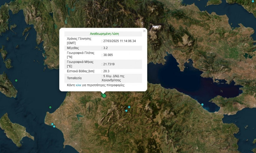
Task: Click the upper-right cyan marker of the inland pair
Action: (129, 107)
